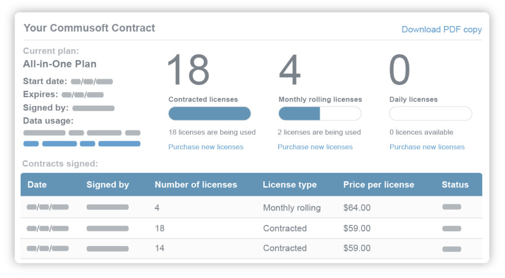Sort by Price per license header
Image resolution: width=505 pixels, height=278 pixels.
pyautogui.click(x=378, y=185)
